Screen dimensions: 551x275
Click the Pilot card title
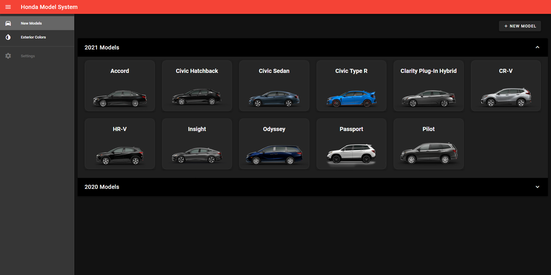[428, 129]
